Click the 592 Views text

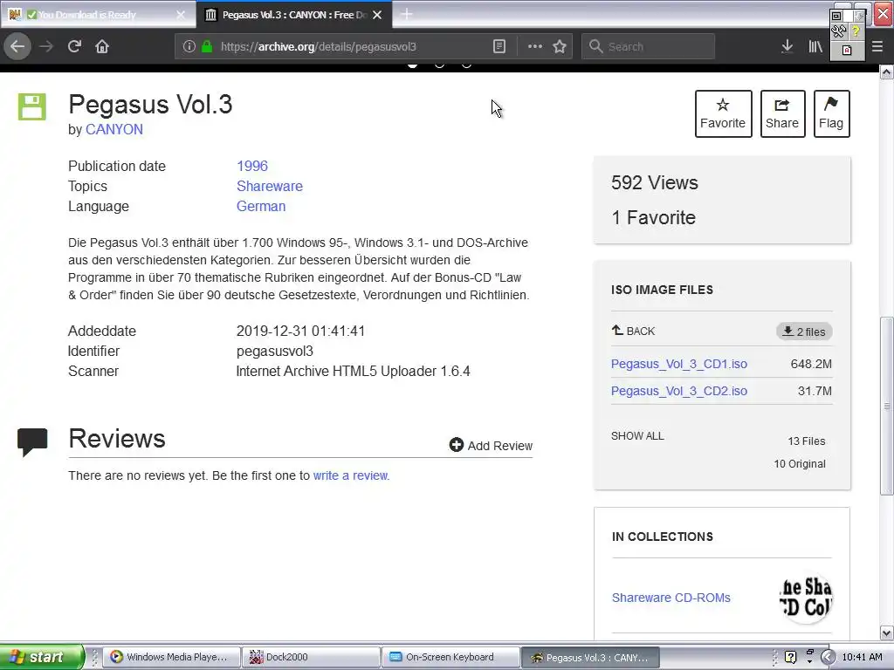[655, 182]
